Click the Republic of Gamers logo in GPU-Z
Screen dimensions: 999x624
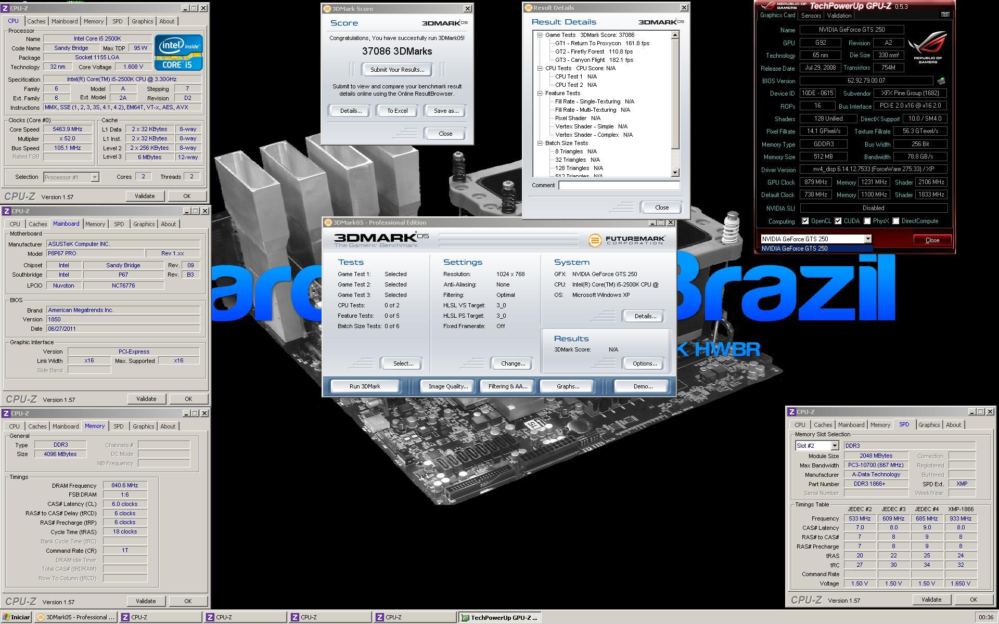(x=928, y=47)
